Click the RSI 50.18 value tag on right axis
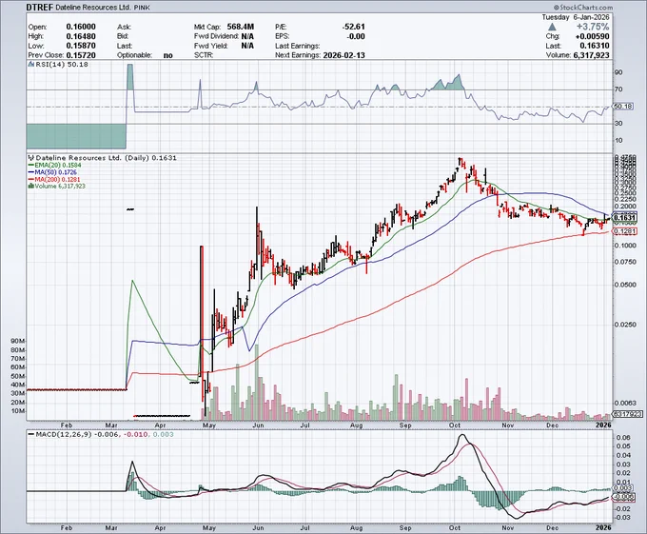Viewport: 647px width, 534px height. click(622, 107)
